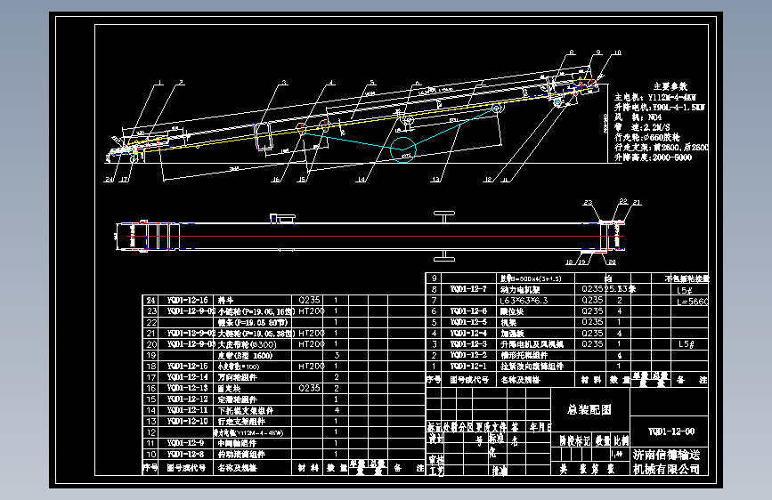Viewport: 772px width, 500px height.
Task: Click drawing code 'YQD1-12-6' in row 6
Action: (x=467, y=311)
